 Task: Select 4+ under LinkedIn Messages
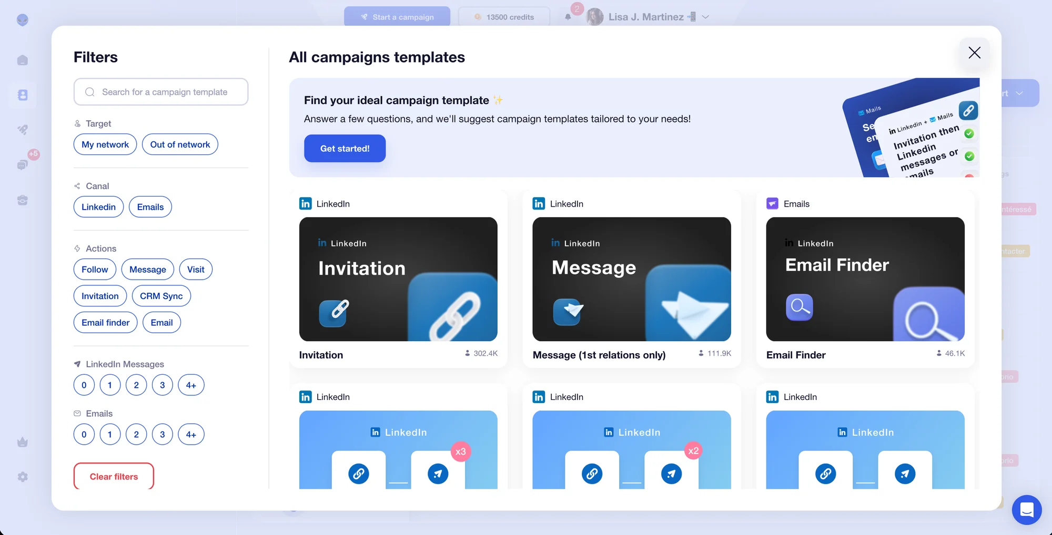191,385
